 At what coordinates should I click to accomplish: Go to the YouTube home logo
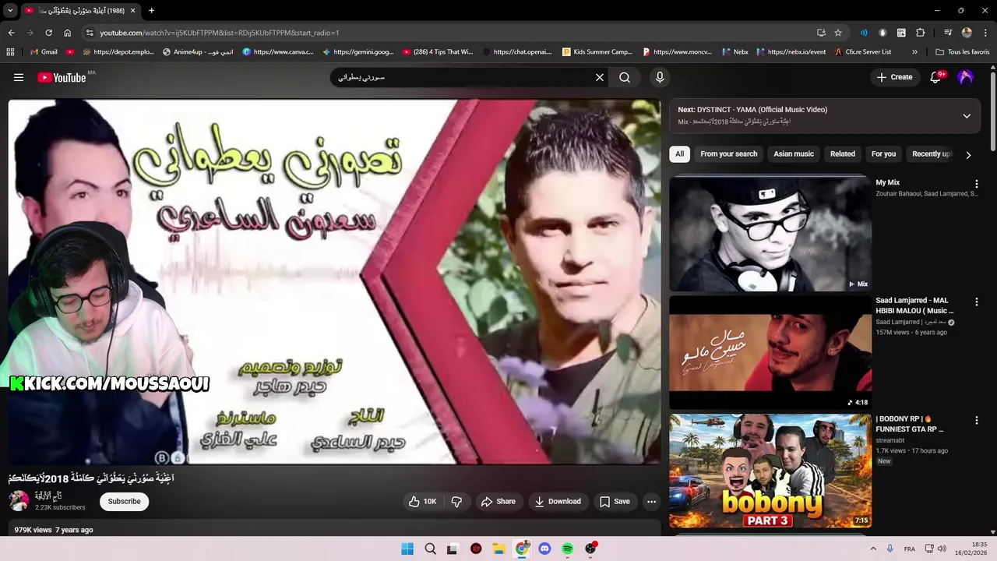point(62,77)
